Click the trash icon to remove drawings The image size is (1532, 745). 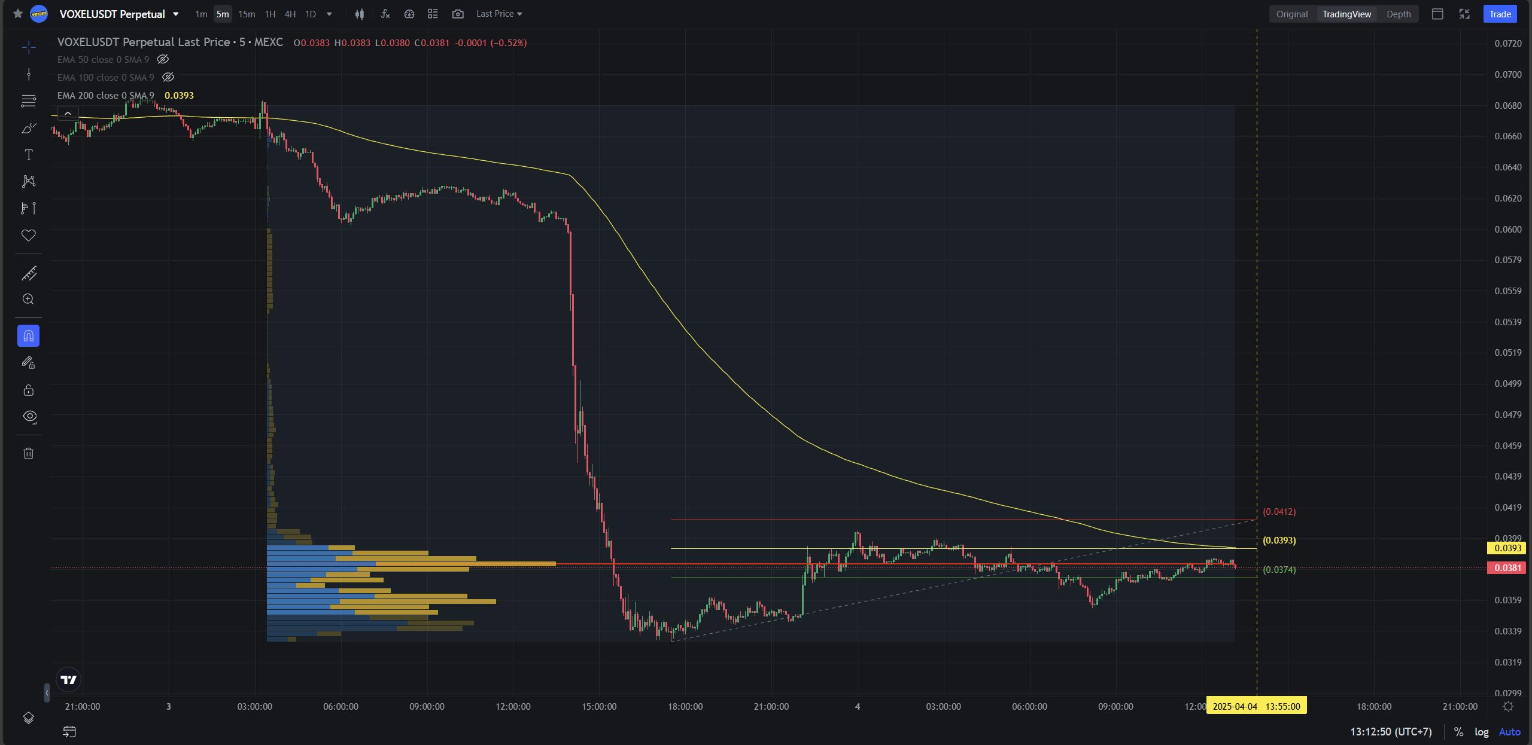[28, 453]
